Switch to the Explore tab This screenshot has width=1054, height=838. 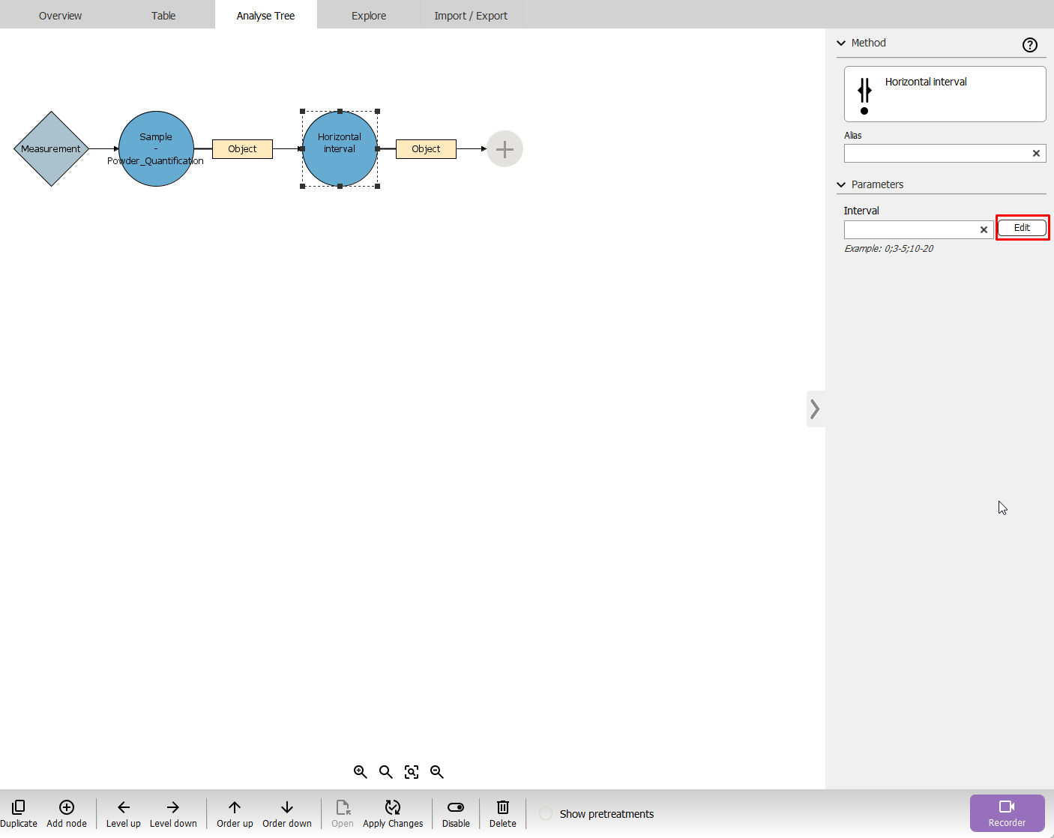point(369,16)
